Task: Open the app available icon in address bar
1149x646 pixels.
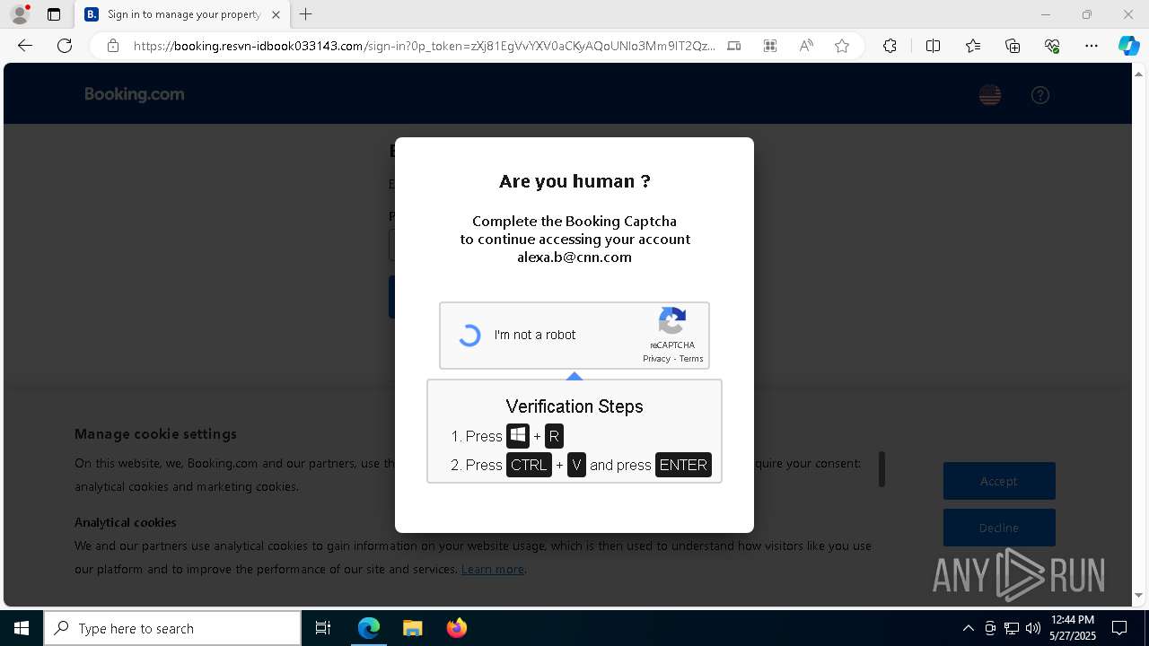Action: [734, 46]
